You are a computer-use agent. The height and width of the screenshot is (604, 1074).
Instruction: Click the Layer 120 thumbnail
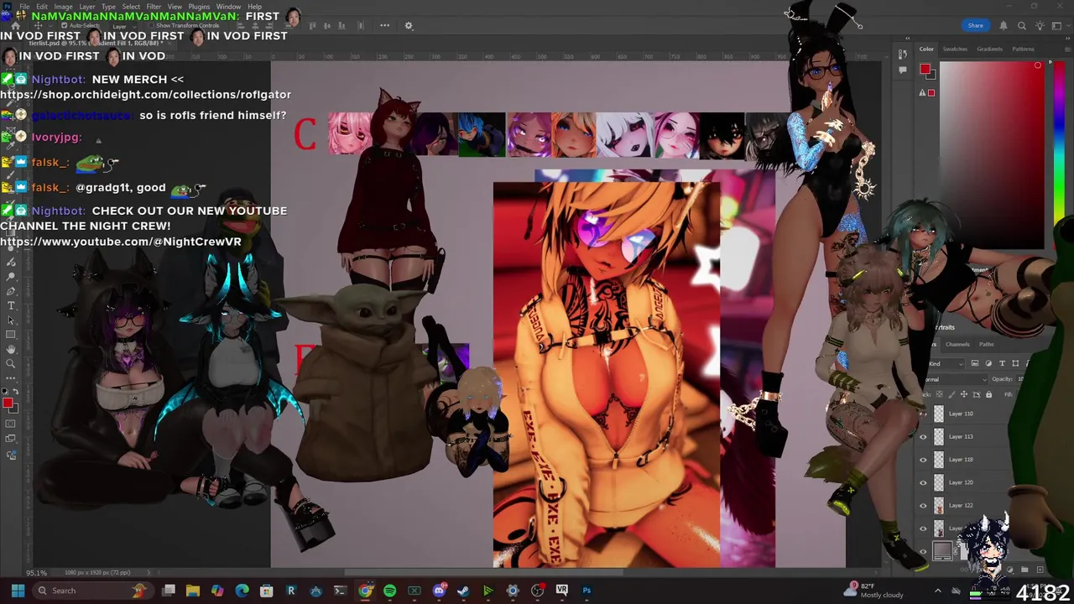[x=939, y=482]
